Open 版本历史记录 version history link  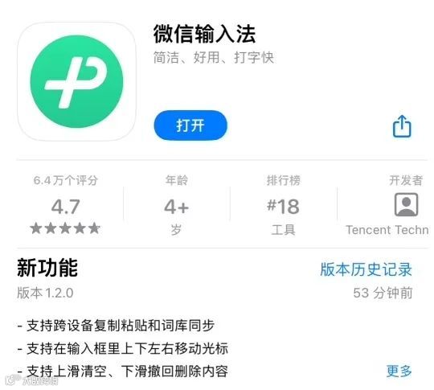pyautogui.click(x=366, y=269)
